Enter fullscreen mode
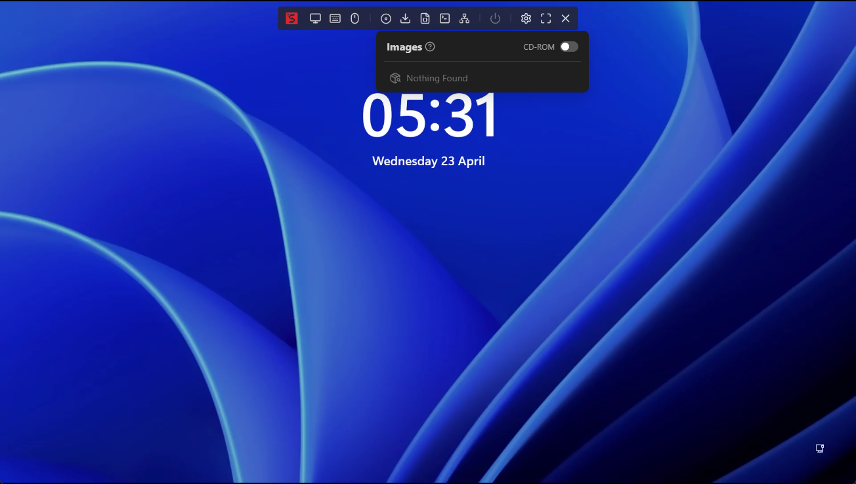This screenshot has width=856, height=484. pos(546,18)
